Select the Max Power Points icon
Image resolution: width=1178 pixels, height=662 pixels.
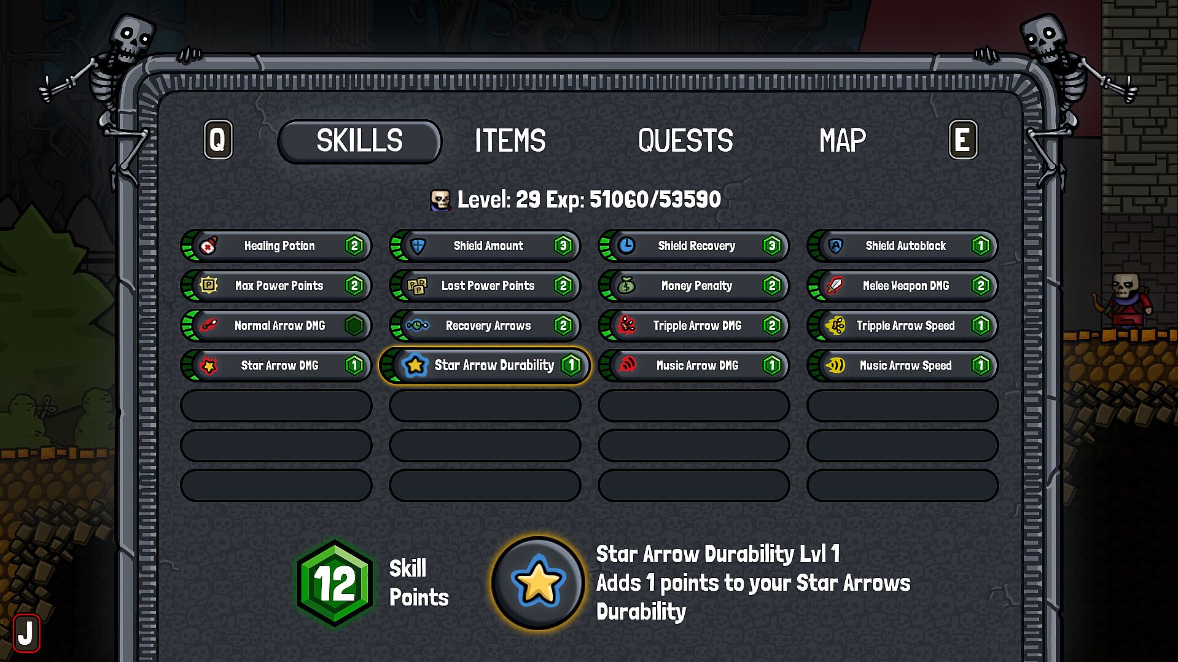click(x=209, y=286)
